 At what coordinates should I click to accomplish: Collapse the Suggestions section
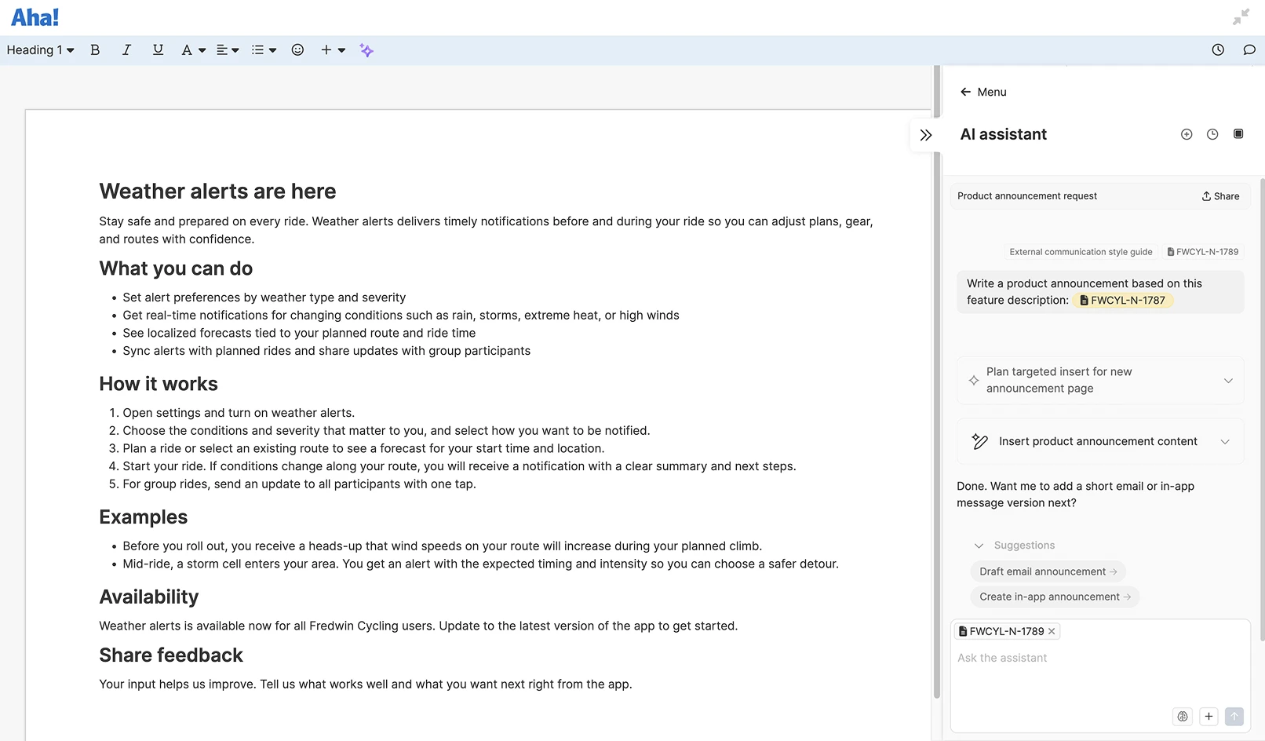(x=979, y=545)
